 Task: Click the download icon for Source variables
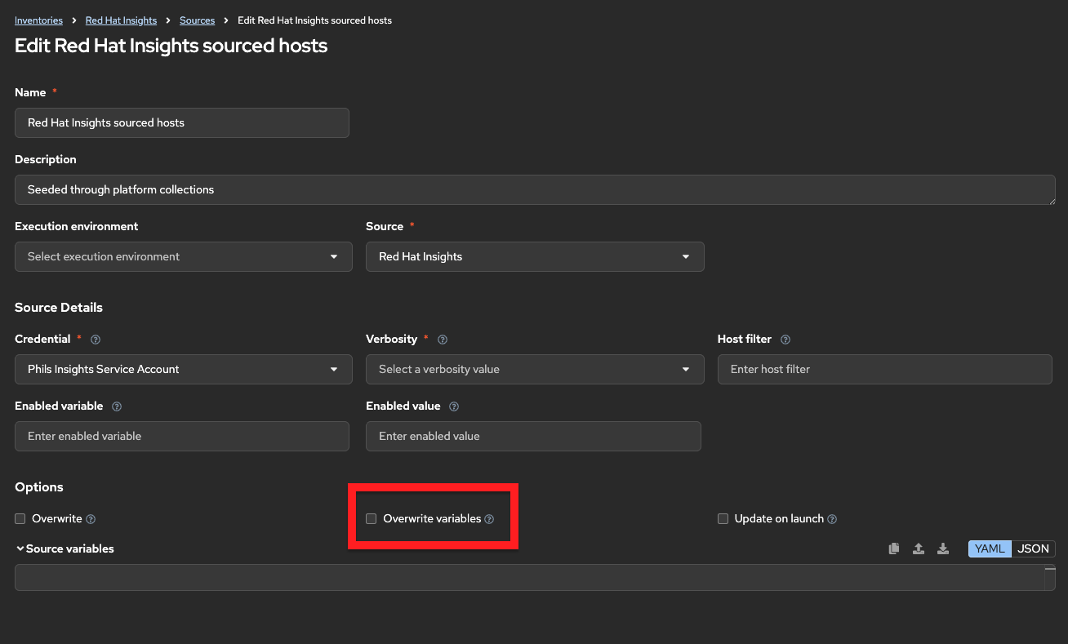tap(943, 549)
